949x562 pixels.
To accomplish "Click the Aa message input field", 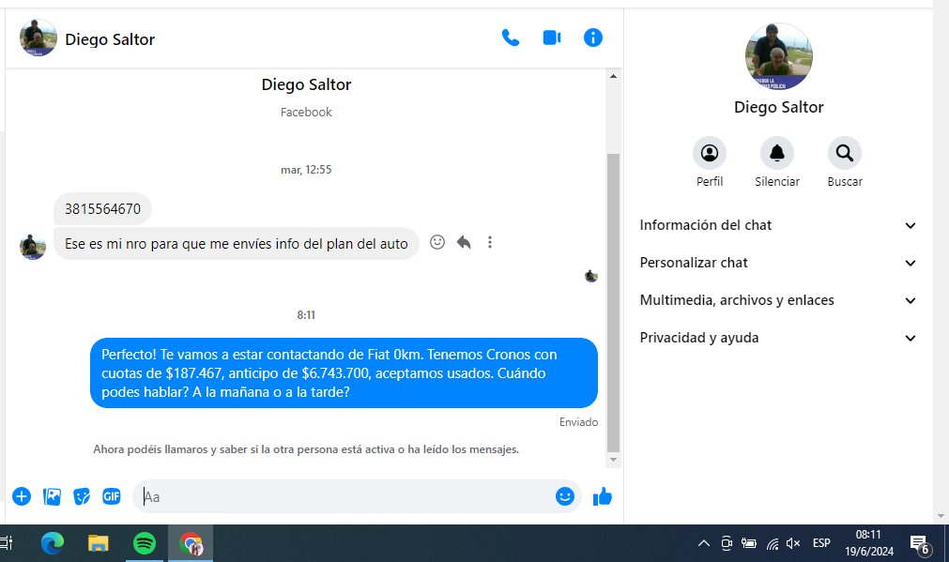I will tap(347, 496).
